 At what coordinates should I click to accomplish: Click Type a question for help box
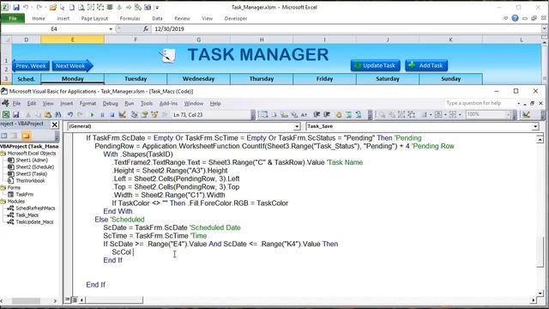[x=480, y=103]
